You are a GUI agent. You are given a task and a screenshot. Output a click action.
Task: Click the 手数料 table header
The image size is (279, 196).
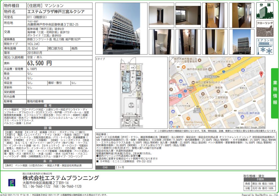tap(260, 179)
